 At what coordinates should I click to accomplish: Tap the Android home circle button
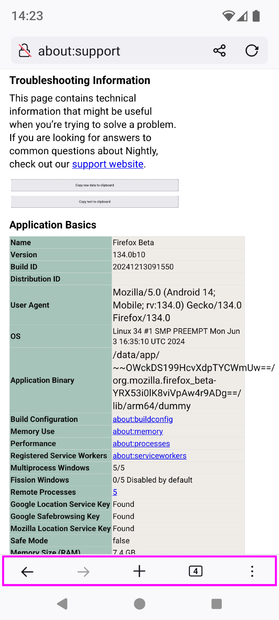(x=139, y=604)
